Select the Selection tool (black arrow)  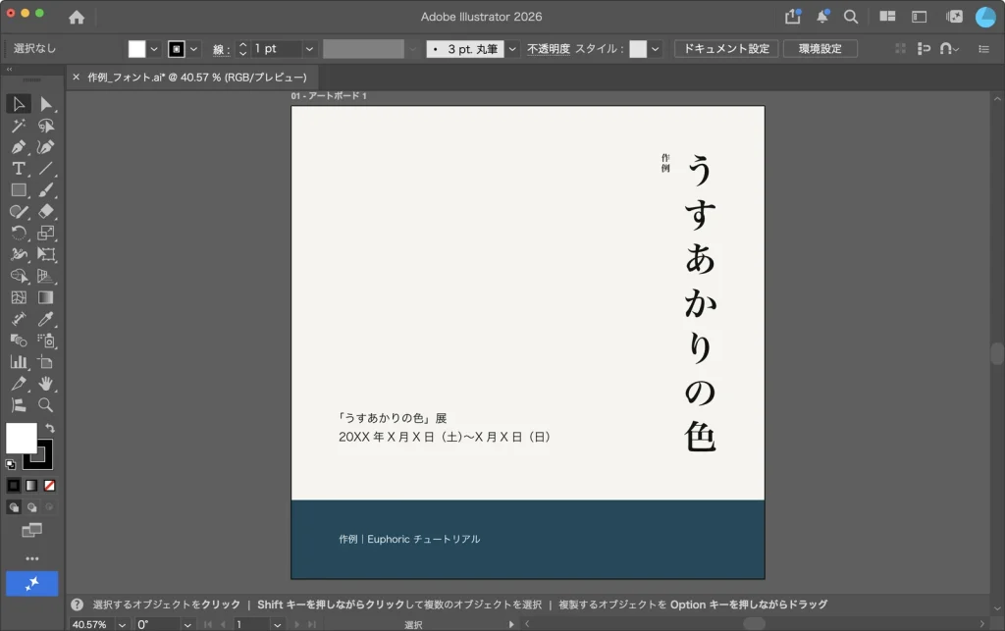19,104
